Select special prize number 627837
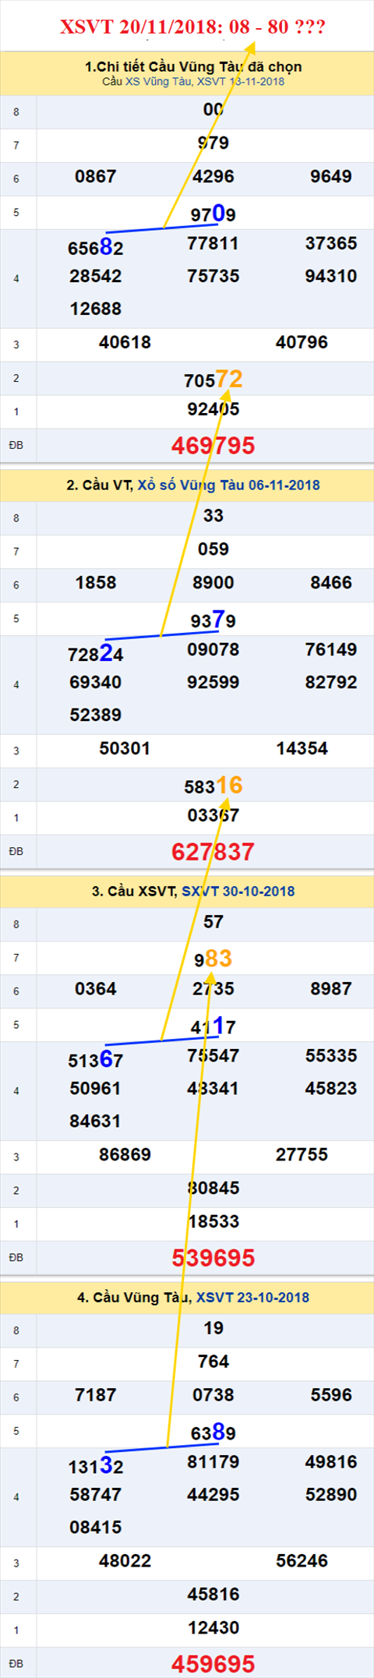 click(213, 852)
